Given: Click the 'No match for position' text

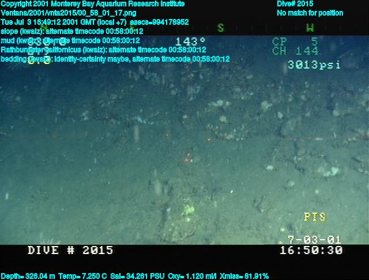Looking at the screenshot, I should pos(310,13).
